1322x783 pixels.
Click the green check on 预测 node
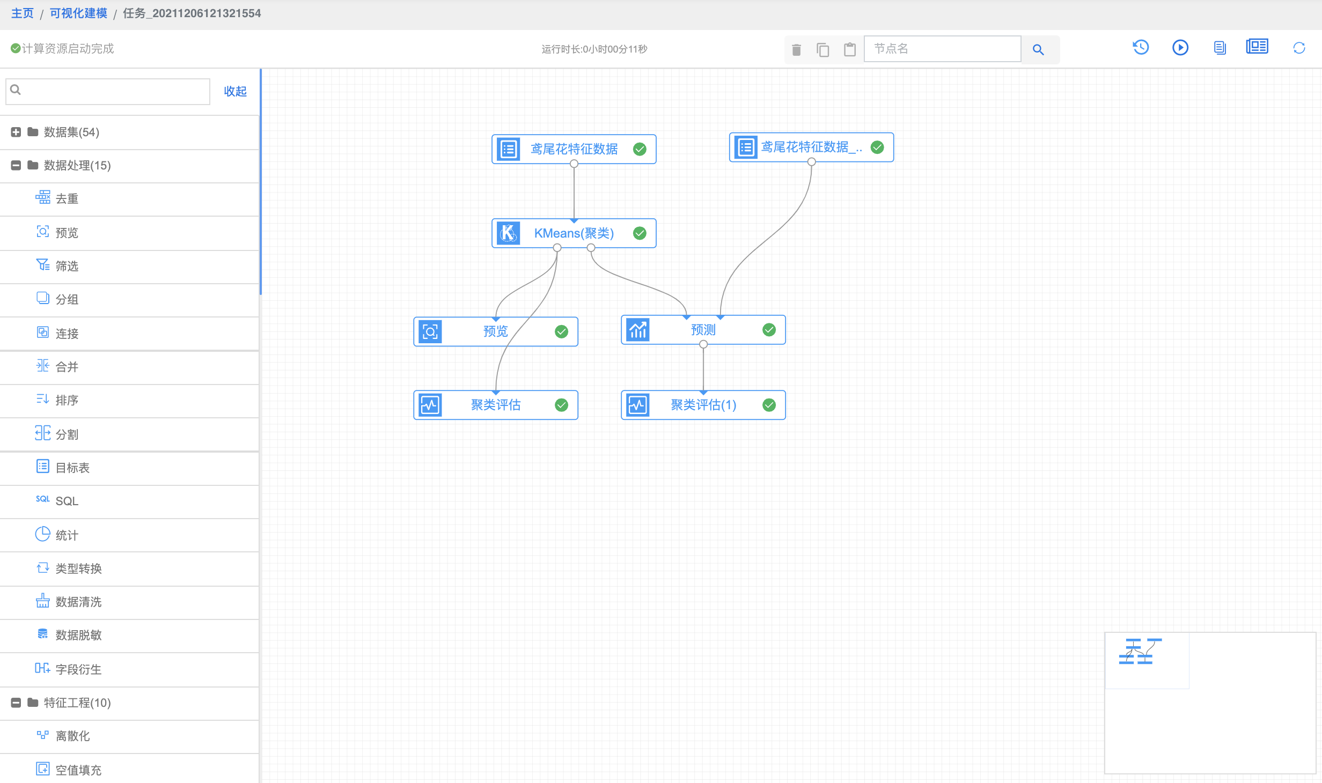tap(769, 330)
